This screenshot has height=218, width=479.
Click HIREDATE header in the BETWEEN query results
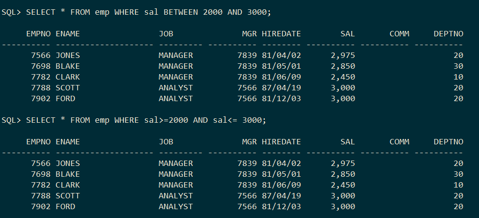tap(282, 34)
